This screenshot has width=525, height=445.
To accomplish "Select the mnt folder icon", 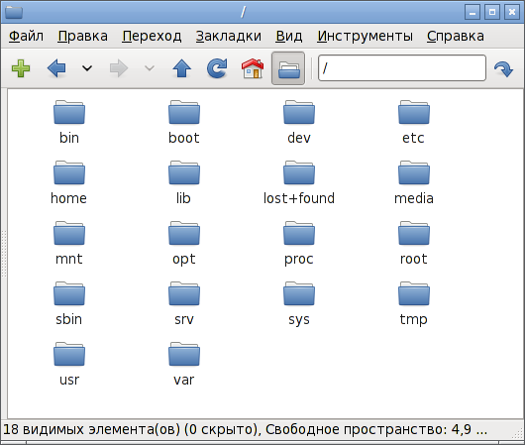I will tap(69, 233).
